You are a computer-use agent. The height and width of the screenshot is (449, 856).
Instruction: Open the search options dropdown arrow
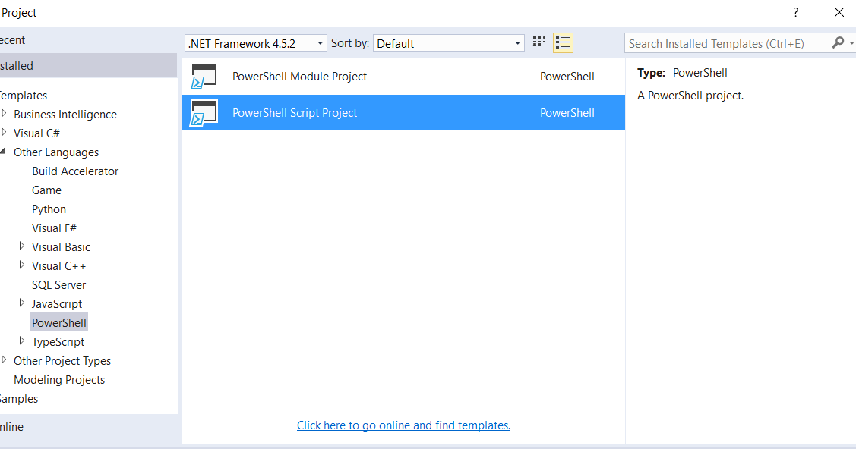[851, 43]
